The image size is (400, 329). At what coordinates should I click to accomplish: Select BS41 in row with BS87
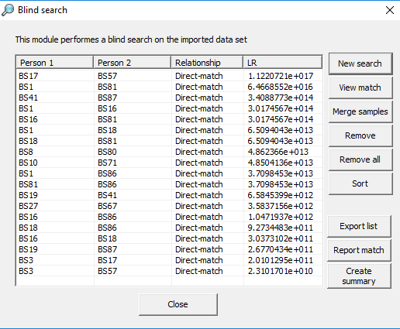(29, 98)
